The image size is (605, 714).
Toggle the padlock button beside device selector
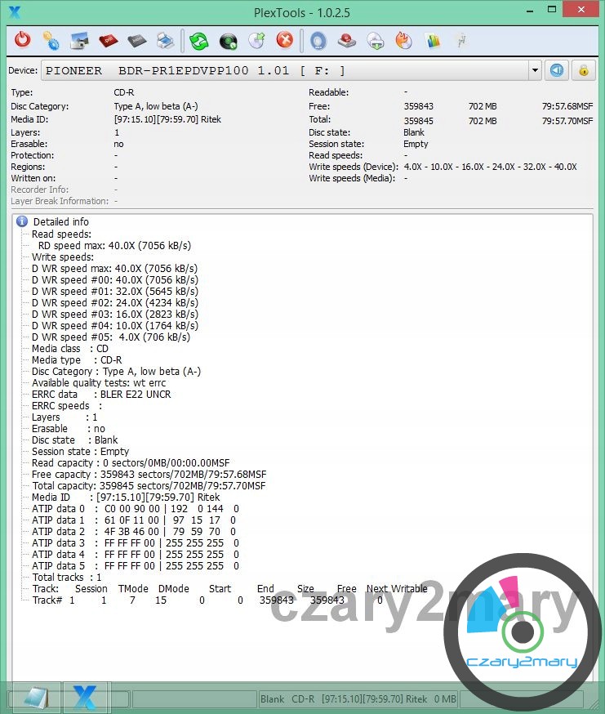click(583, 70)
